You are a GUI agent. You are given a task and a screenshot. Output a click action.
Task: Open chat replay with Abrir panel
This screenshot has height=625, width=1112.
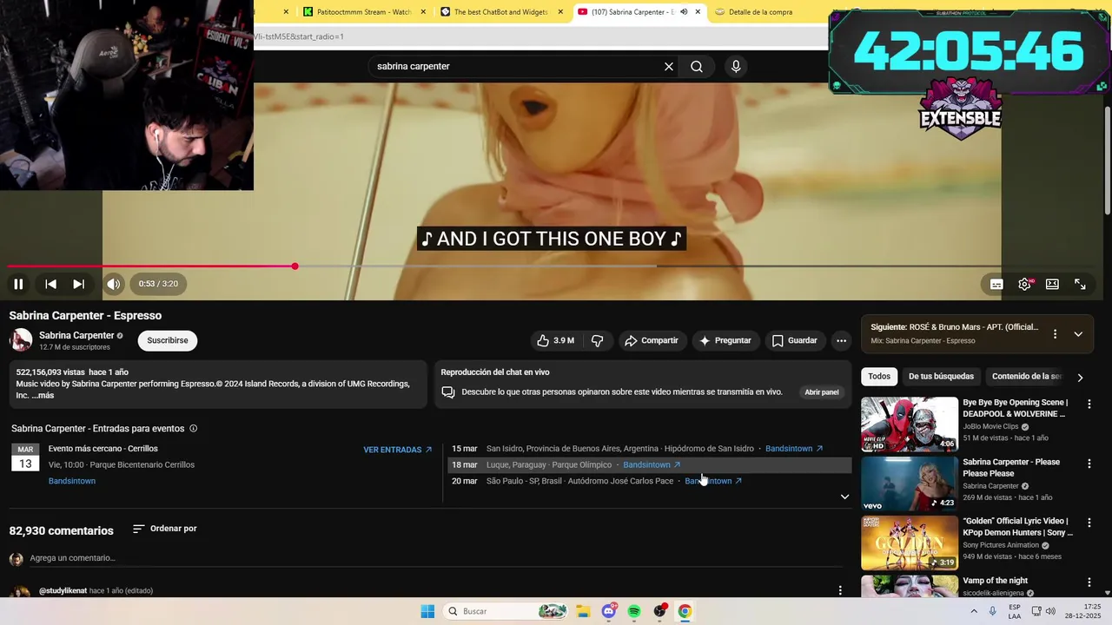coord(822,392)
